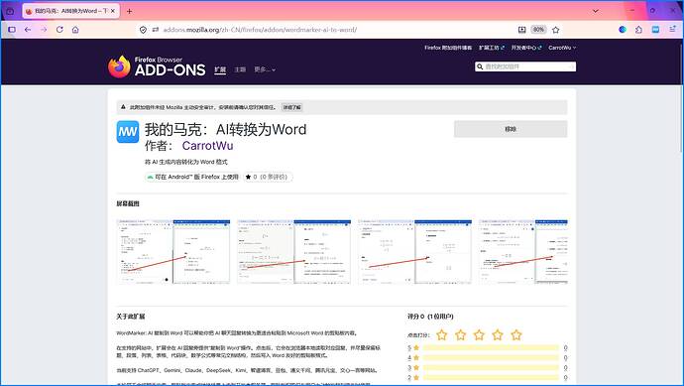This screenshot has width=684, height=386.
Task: Open third screenshot thumbnail
Action: tap(414, 252)
